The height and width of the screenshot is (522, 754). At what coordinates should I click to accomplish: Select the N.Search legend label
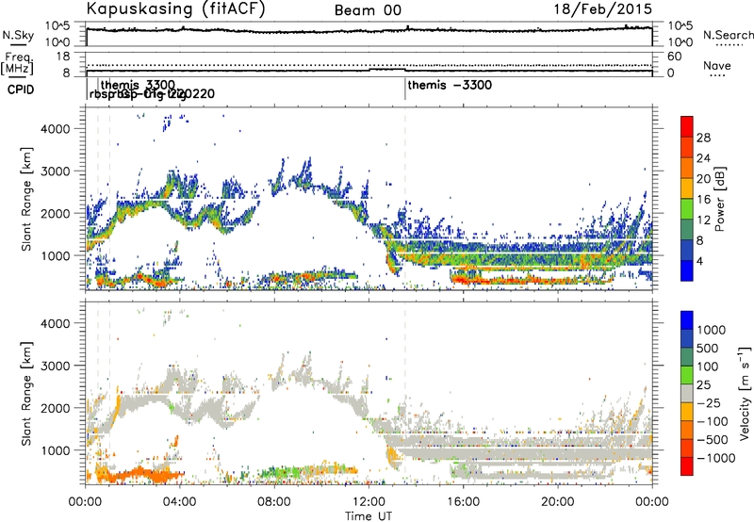tap(728, 35)
